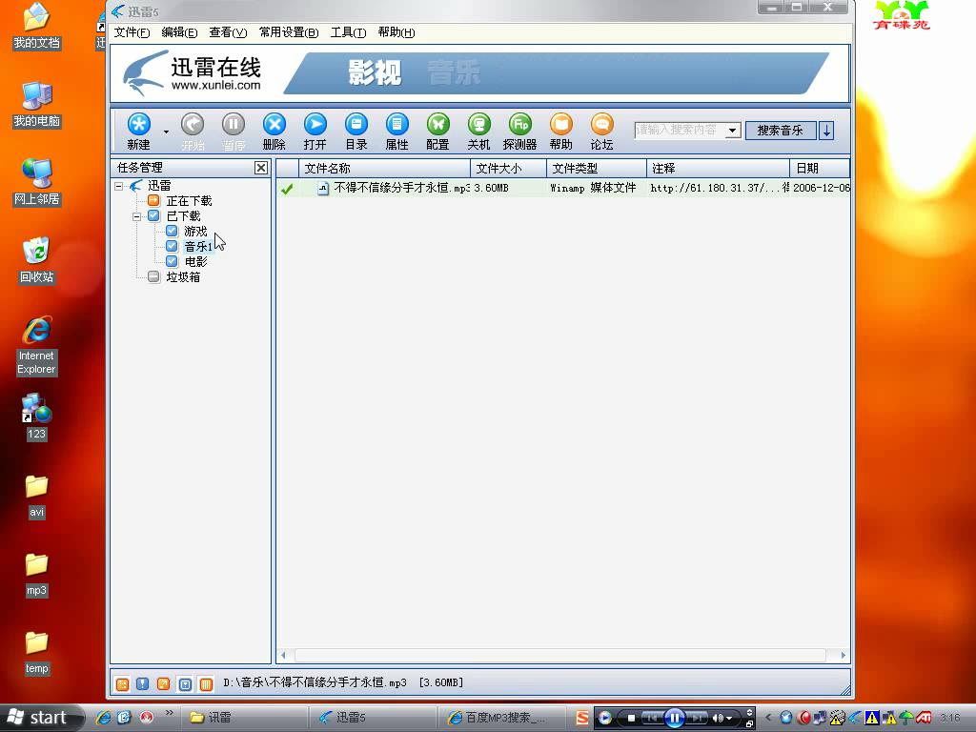Viewport: 976px width, 732px height.
Task: Sort by the 文件名称 column header
Action: click(385, 168)
